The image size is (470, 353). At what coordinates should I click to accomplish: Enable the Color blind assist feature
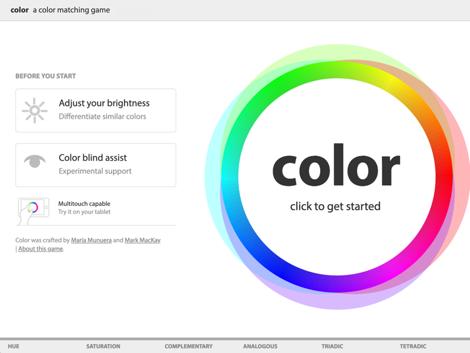click(96, 165)
